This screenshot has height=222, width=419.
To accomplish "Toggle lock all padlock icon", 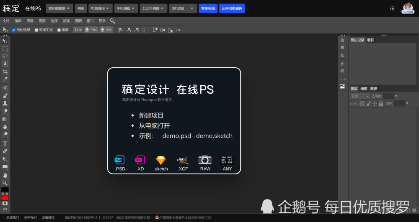I will (381, 104).
